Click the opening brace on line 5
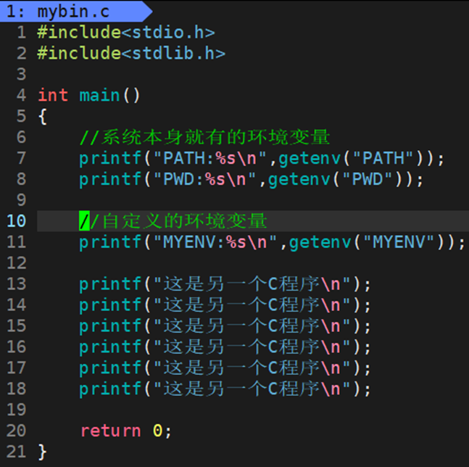Screen dimensions: 469x467 pyautogui.click(x=43, y=116)
